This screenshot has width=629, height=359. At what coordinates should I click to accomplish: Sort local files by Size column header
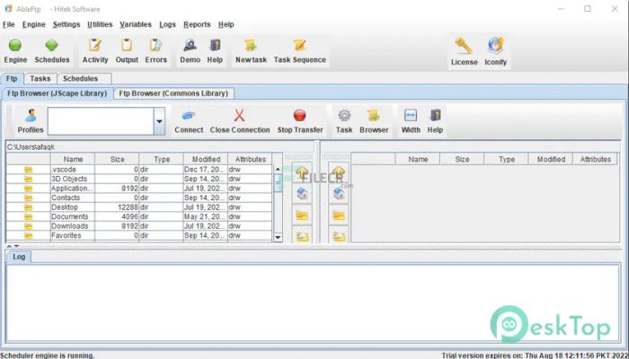coord(117,159)
